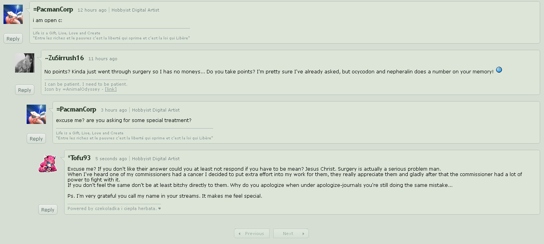Open the =PacmanCorp username on the 3 hours ago comment
Screen dimensions: 544x244
(x=76, y=110)
